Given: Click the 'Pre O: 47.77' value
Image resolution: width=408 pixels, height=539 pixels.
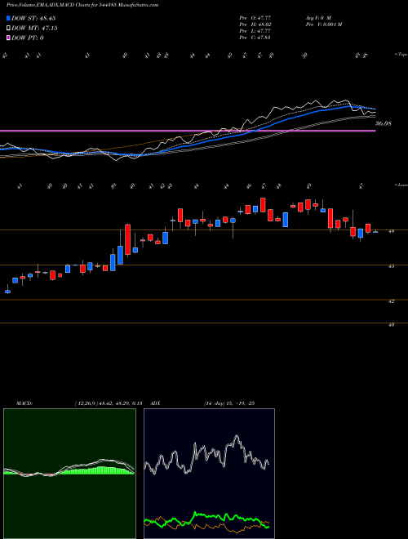Looking at the screenshot, I should click(x=255, y=17).
